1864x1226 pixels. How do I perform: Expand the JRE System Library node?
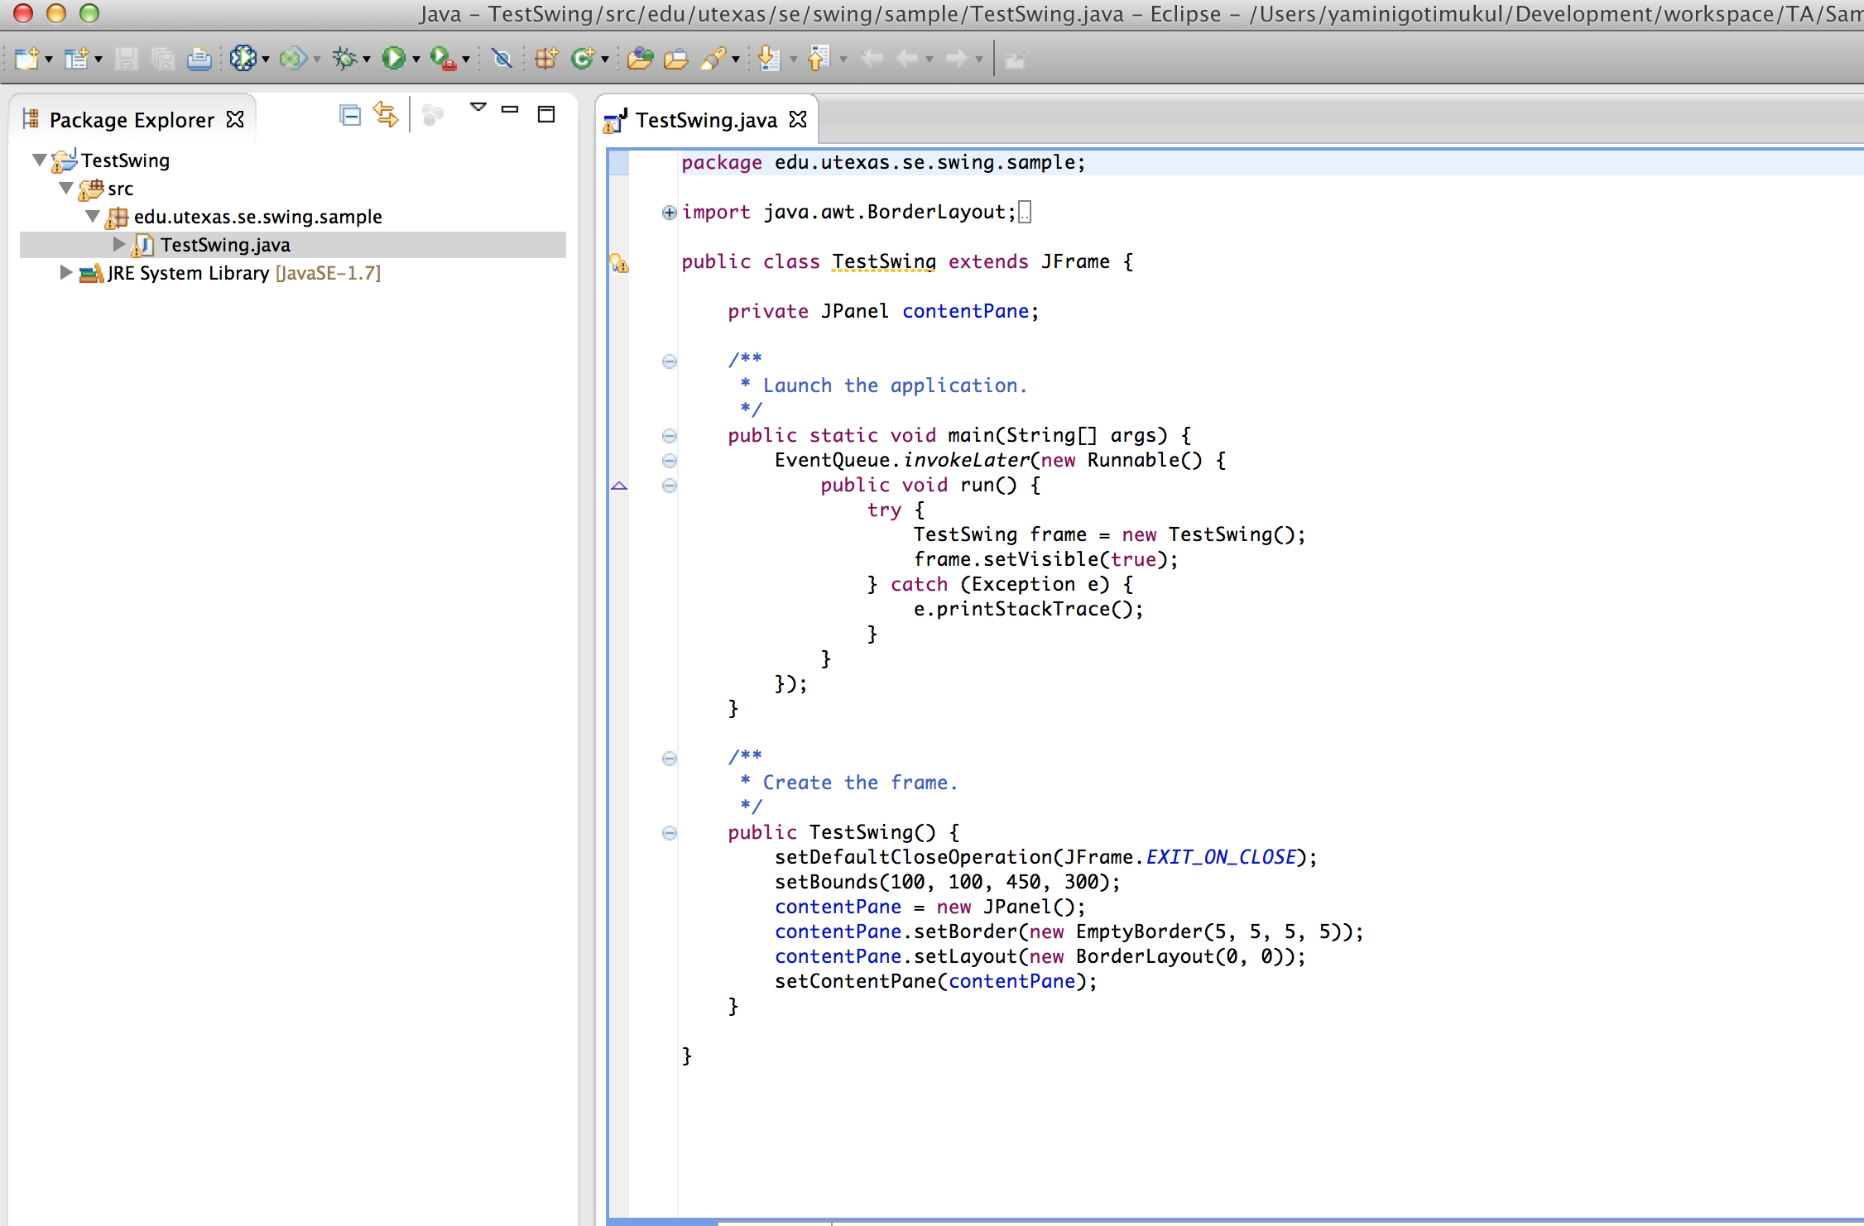point(66,273)
